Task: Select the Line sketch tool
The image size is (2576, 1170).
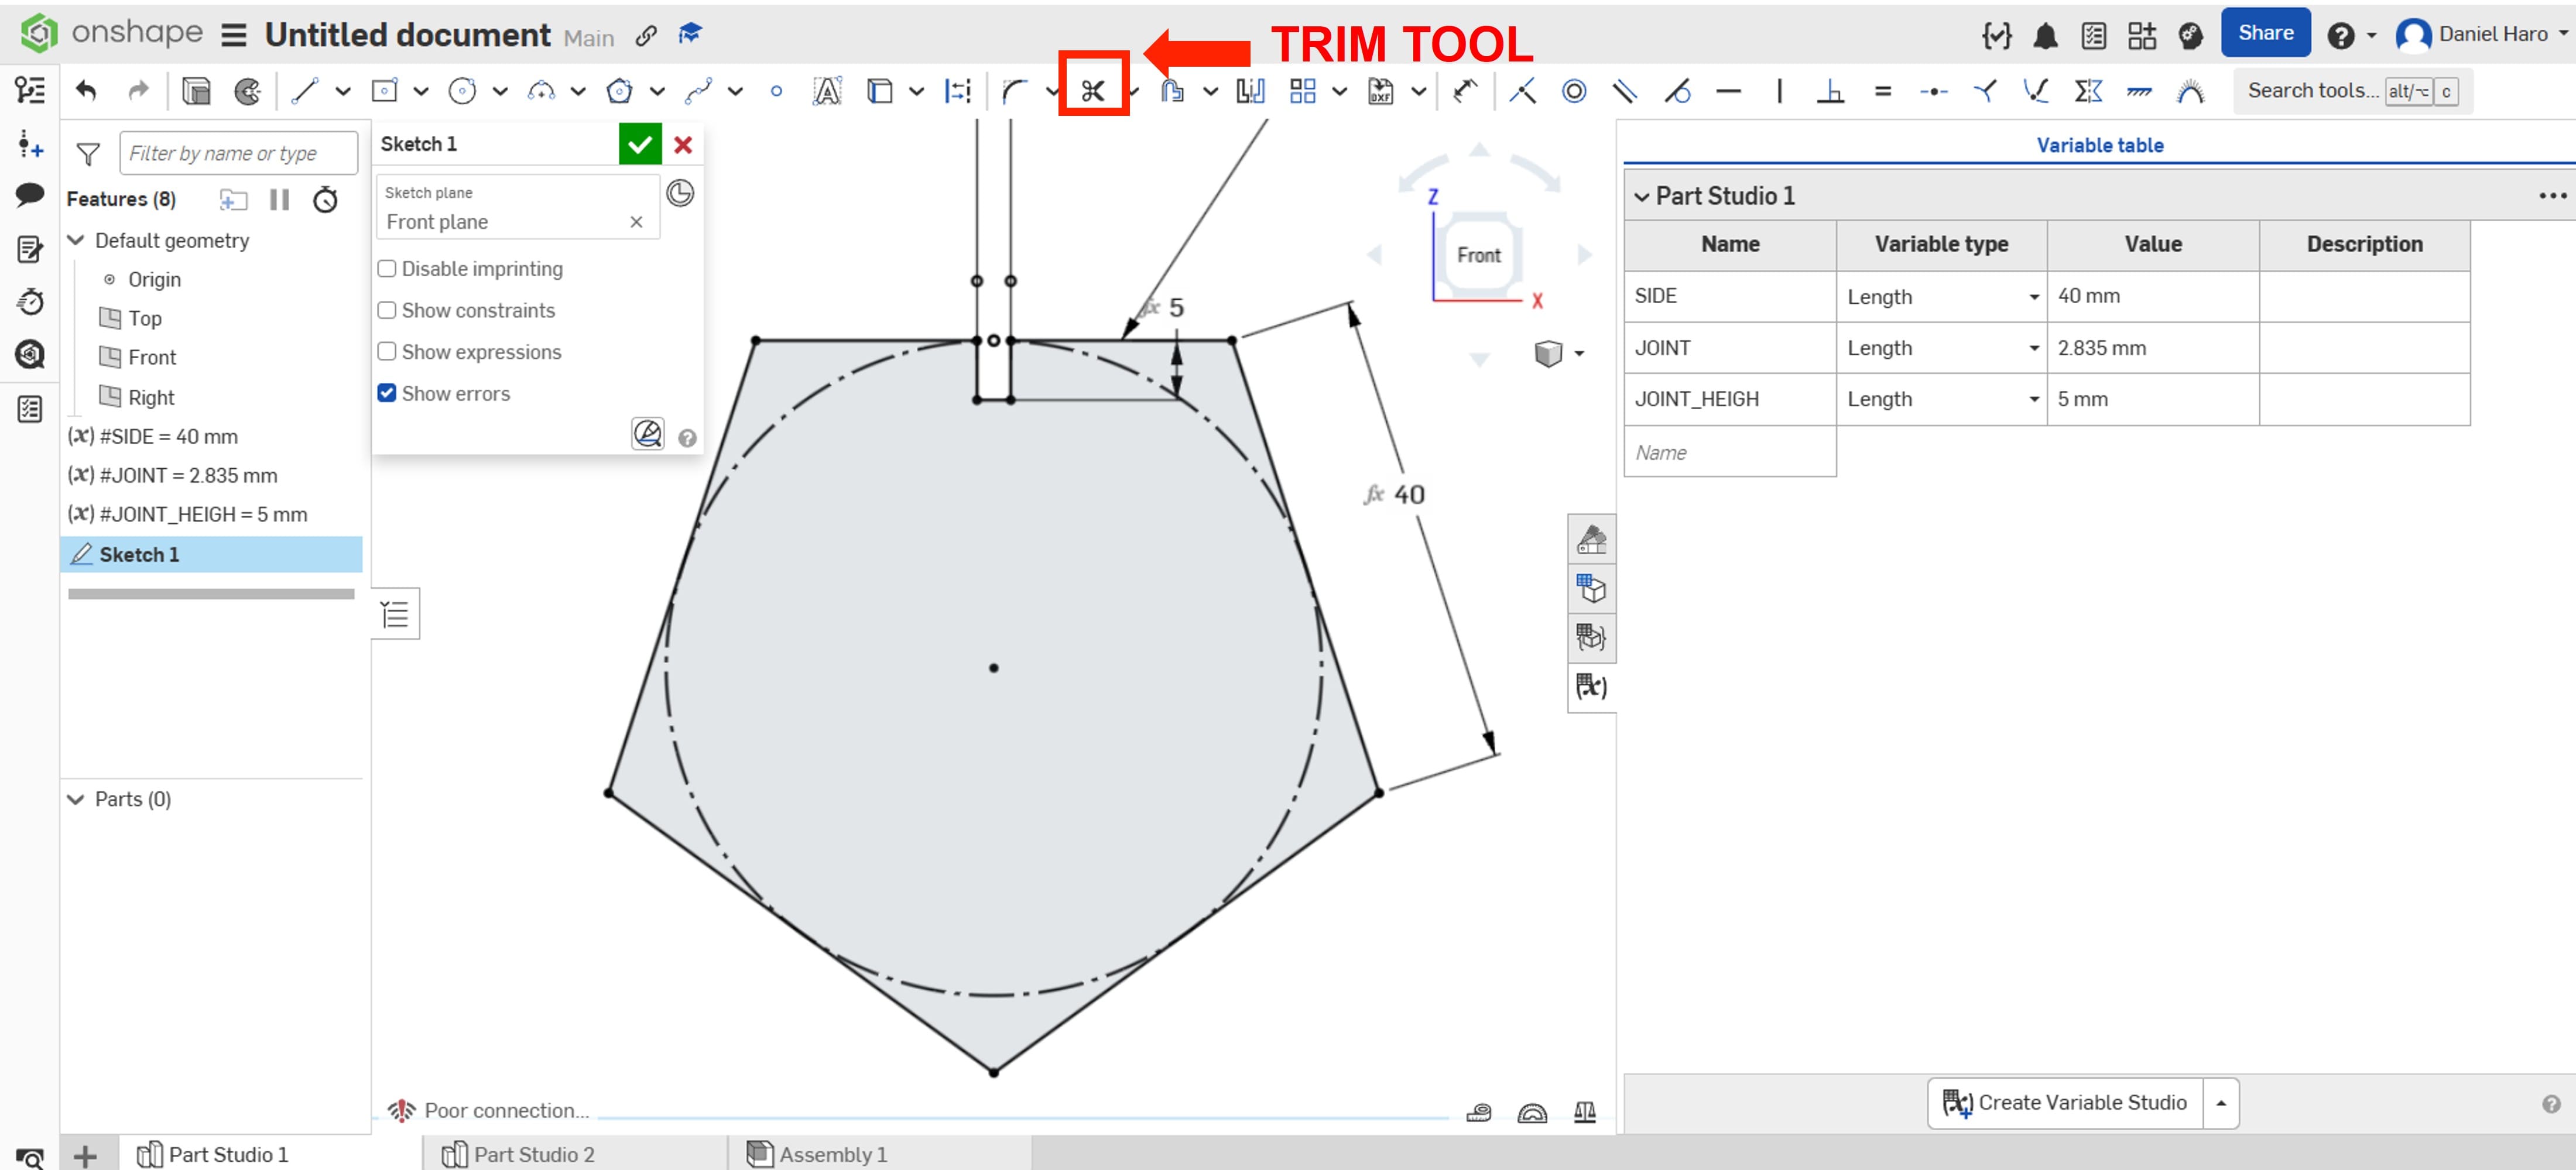Action: (x=304, y=92)
